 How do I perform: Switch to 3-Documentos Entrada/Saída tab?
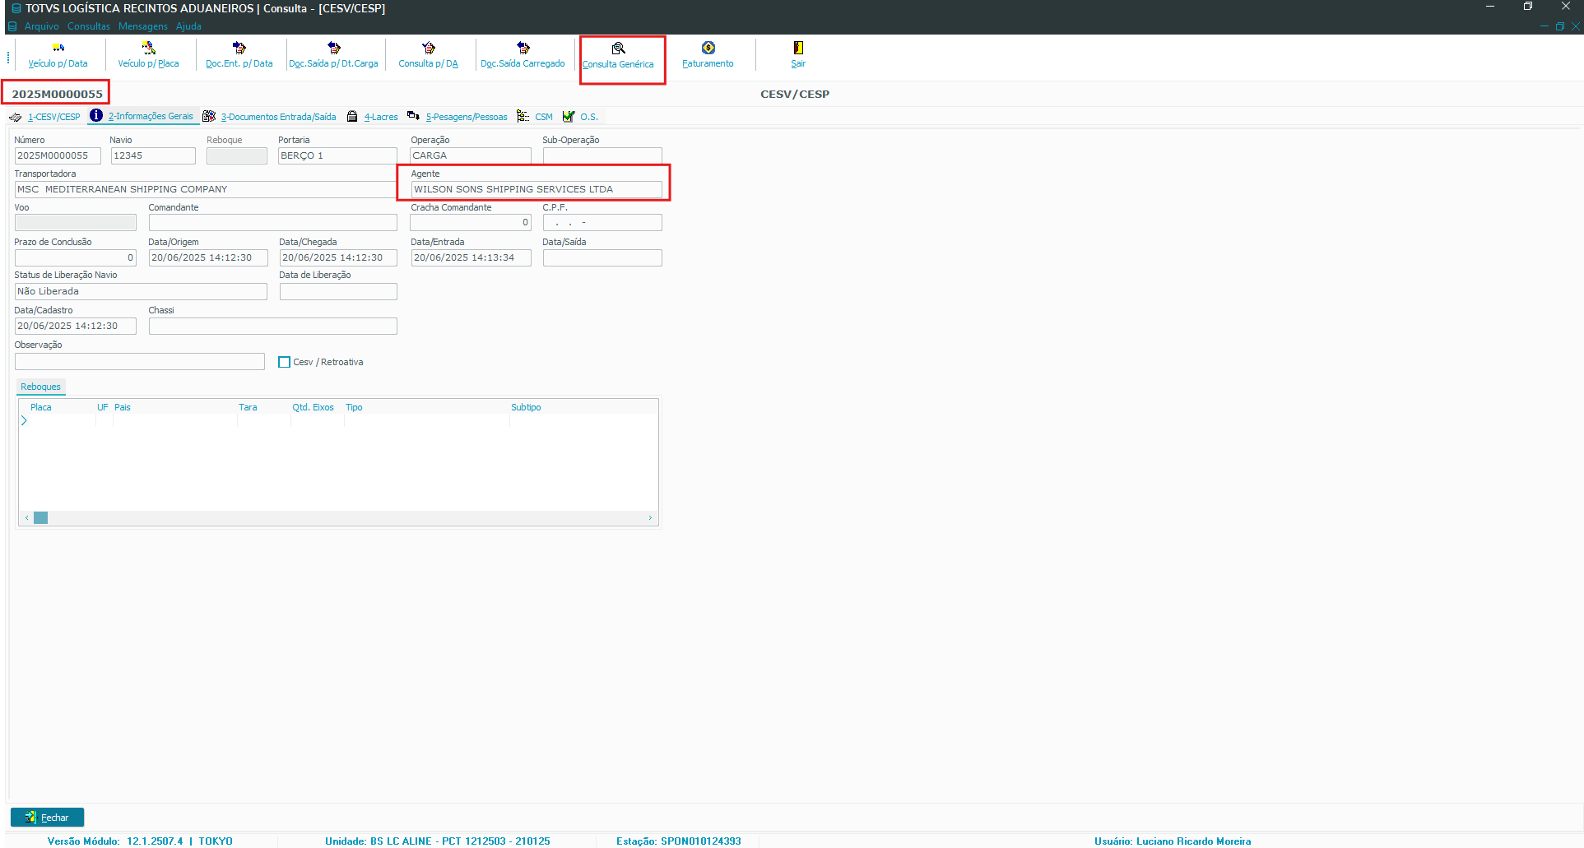pyautogui.click(x=278, y=117)
